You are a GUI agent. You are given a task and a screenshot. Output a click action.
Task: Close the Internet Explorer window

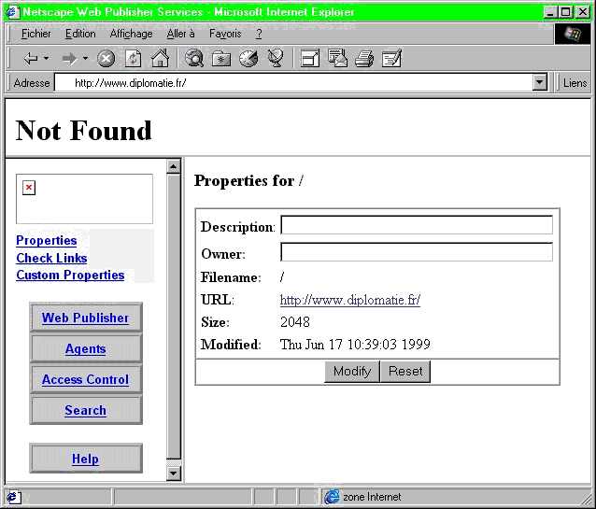tap(582, 12)
